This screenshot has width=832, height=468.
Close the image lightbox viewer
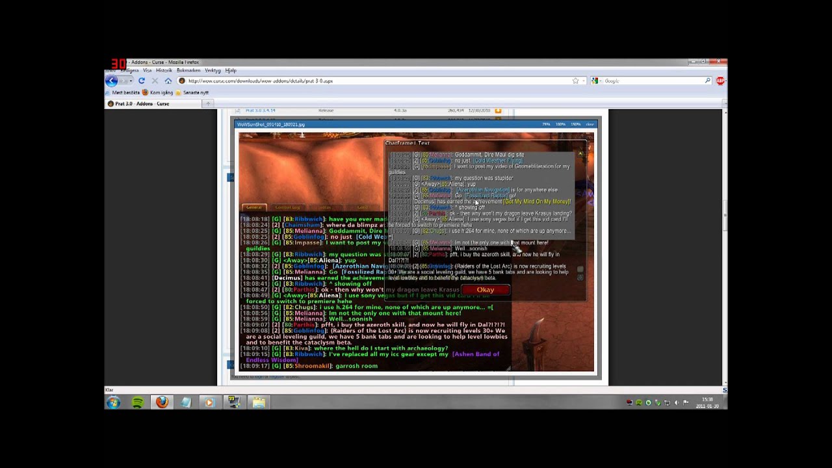point(590,124)
